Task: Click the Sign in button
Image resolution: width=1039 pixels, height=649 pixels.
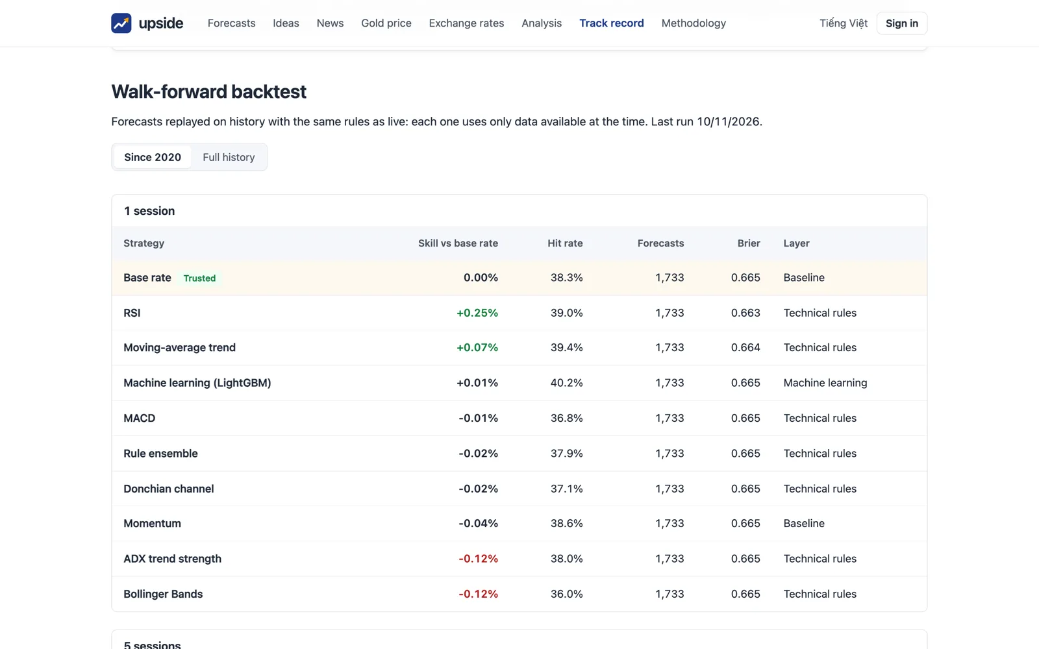Action: click(x=902, y=23)
